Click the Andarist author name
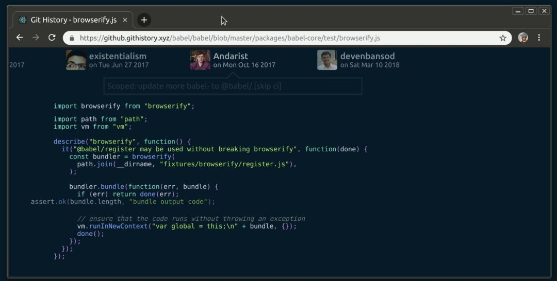 click(x=231, y=56)
